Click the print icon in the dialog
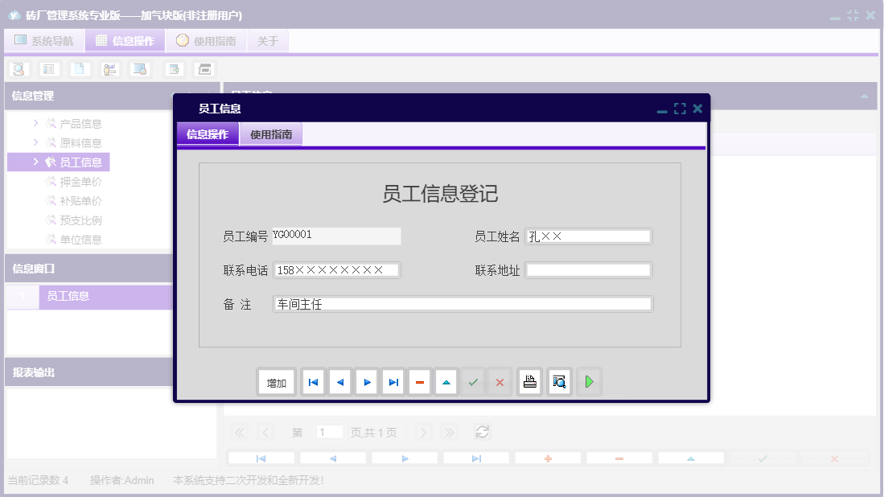This screenshot has width=884, height=497. click(x=529, y=381)
